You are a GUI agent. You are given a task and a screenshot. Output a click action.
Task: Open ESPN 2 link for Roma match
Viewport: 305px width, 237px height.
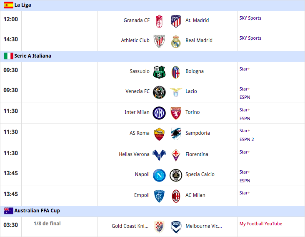(247, 139)
